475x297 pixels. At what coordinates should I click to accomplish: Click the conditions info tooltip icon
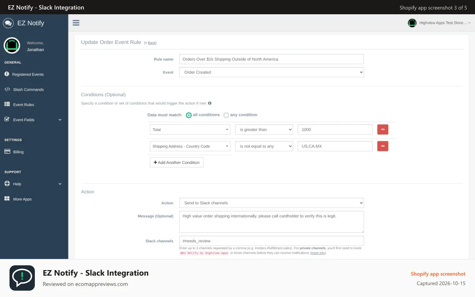tap(210, 103)
